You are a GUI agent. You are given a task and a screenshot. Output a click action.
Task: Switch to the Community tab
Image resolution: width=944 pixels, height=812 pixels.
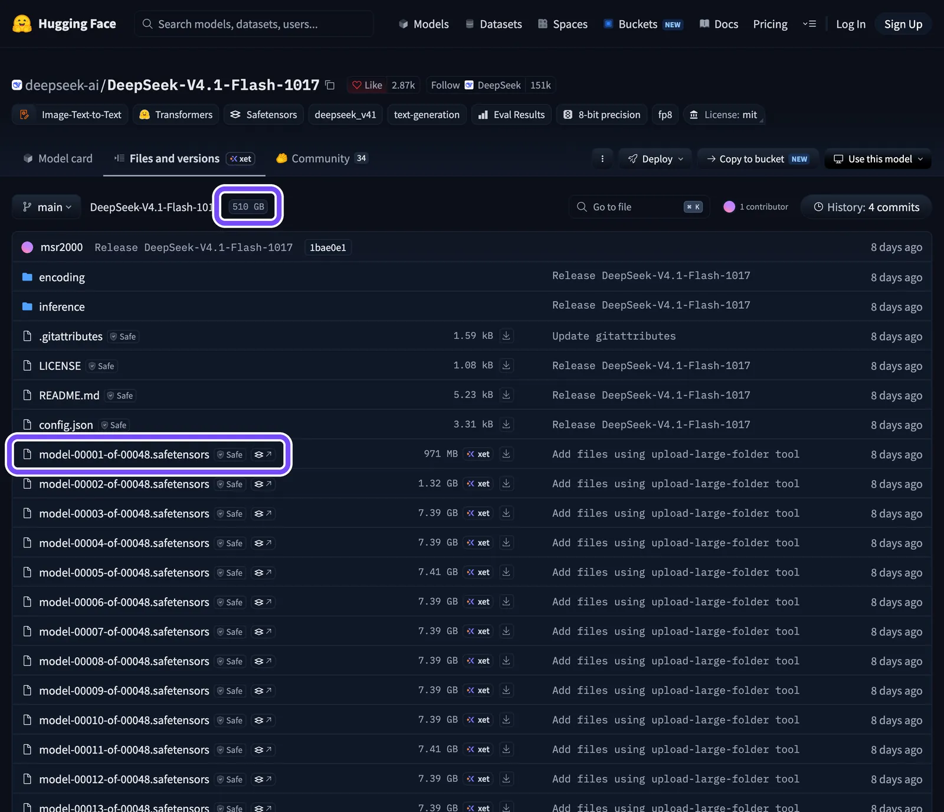pyautogui.click(x=322, y=158)
